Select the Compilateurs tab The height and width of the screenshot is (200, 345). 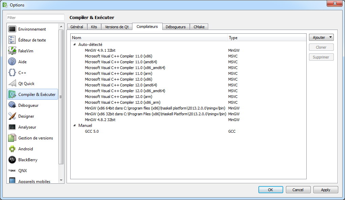click(x=147, y=26)
